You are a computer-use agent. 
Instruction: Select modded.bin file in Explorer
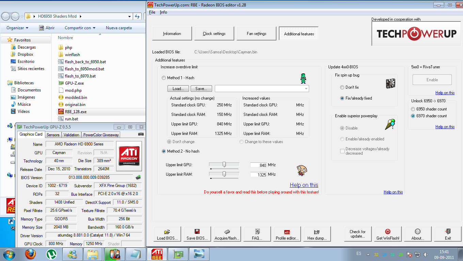pos(76,97)
